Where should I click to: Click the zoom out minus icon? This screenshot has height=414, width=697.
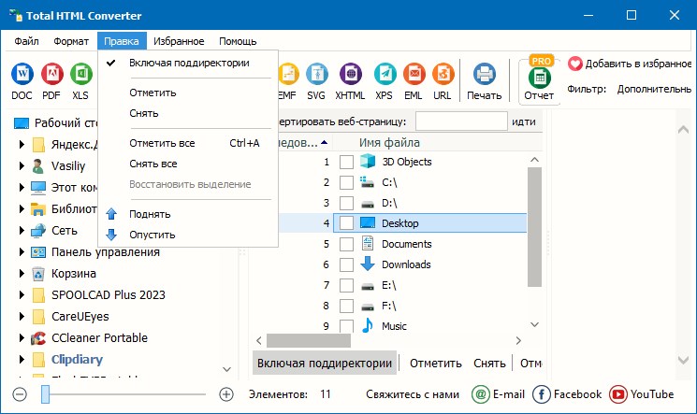[x=20, y=394]
